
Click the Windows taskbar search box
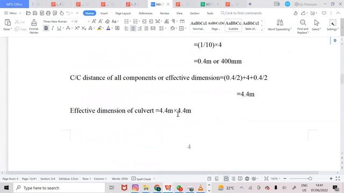point(59,188)
